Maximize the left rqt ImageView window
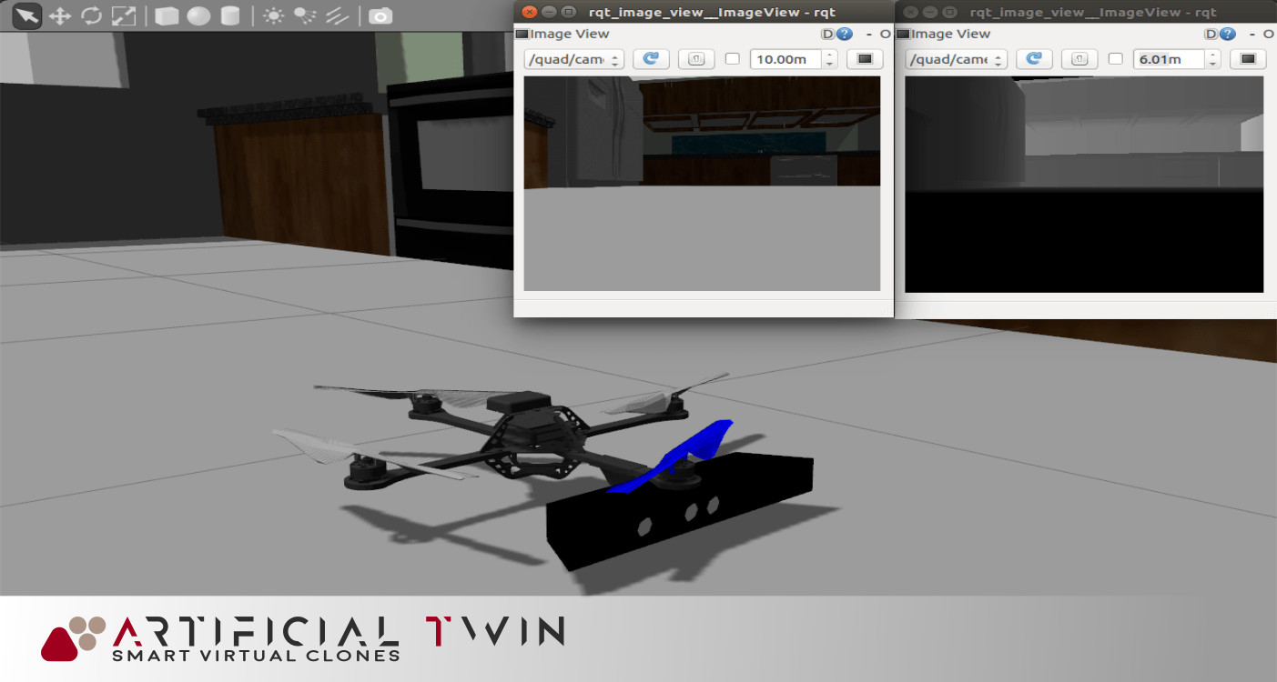This screenshot has height=682, width=1277. (568, 12)
